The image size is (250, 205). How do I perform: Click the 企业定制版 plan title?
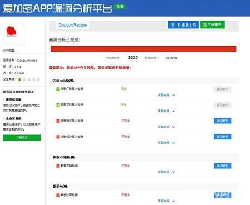[x=13, y=119]
